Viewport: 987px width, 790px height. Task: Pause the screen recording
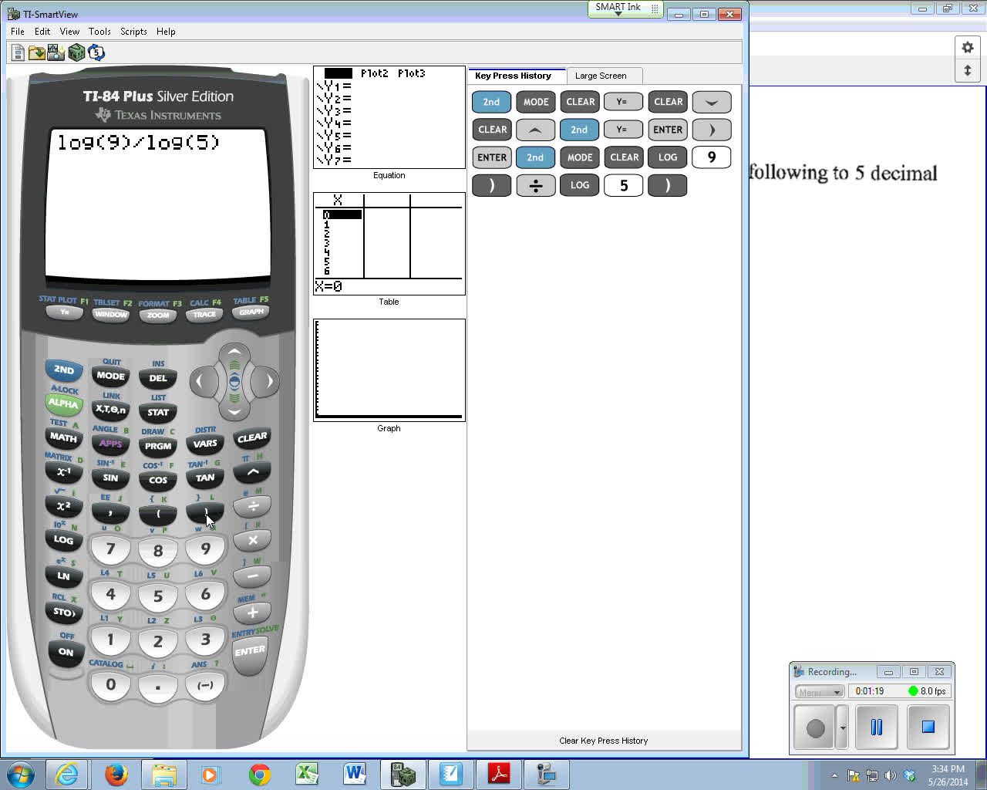876,727
